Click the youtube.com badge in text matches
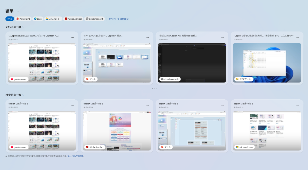 19,79
